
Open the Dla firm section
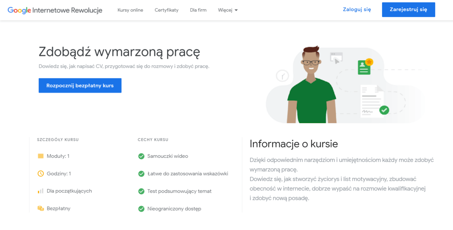point(198,10)
